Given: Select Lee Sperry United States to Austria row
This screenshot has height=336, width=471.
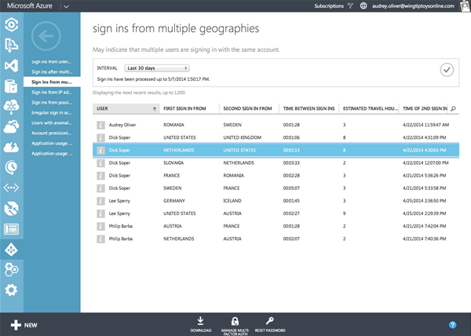Looking at the screenshot, I should (276, 214).
